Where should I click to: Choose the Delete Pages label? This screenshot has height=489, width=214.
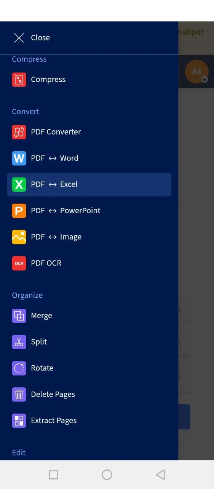click(53, 394)
